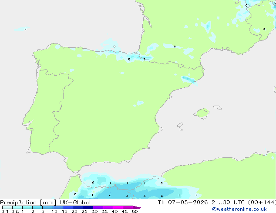Click the legend label '25'

tap(84, 211)
